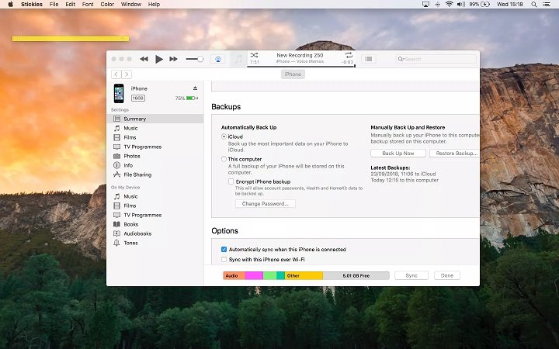Adjust the volume slider knob
559x349 pixels.
point(200,59)
